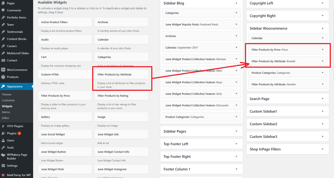Collapse the Sidebar Woocommerce widget area

tap(323, 28)
